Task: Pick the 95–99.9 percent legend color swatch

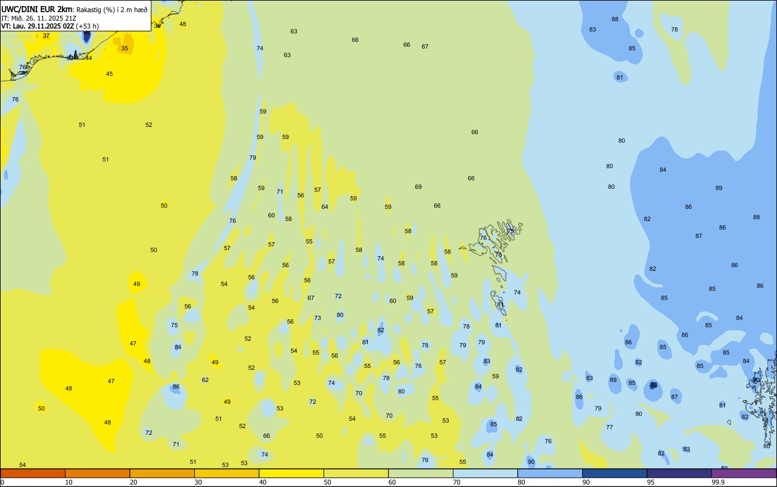Action: click(x=679, y=473)
